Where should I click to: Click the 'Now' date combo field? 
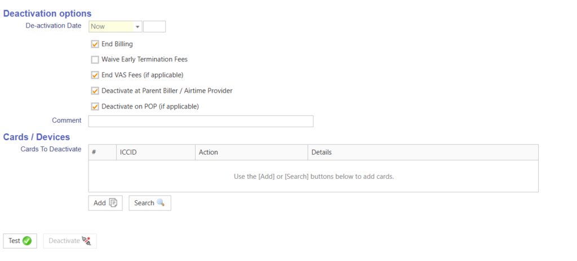point(111,26)
